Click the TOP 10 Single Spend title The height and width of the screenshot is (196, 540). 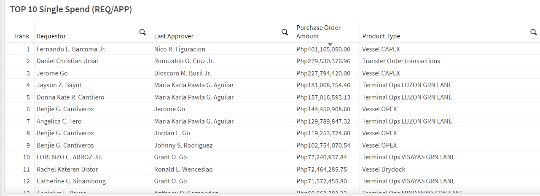tap(71, 10)
